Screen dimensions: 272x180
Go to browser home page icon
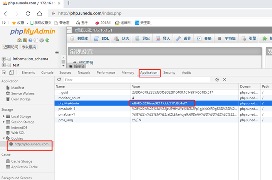[x=40, y=13]
